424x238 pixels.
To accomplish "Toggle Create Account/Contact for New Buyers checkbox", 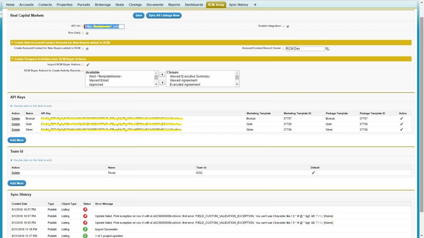I will 87,49.
